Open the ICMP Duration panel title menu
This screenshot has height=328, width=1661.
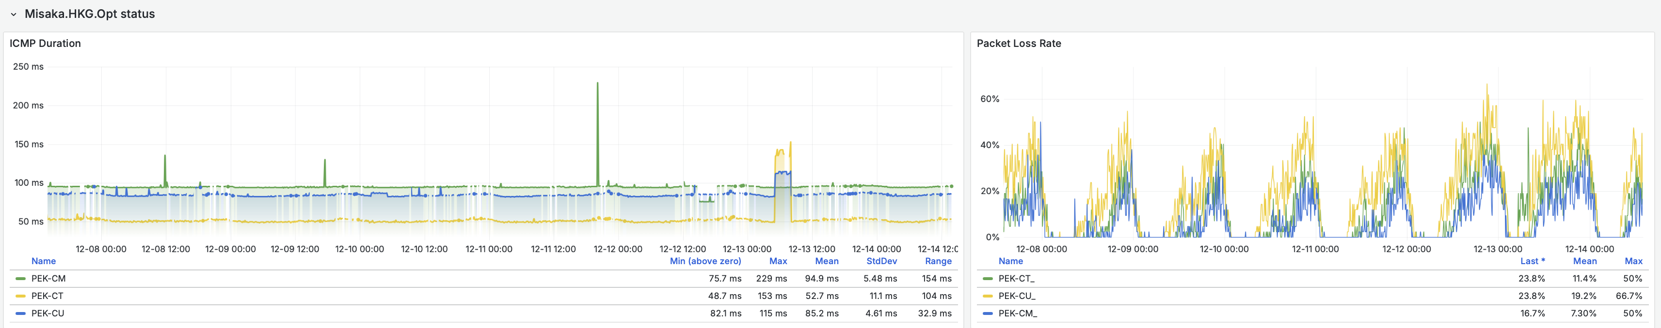(45, 43)
